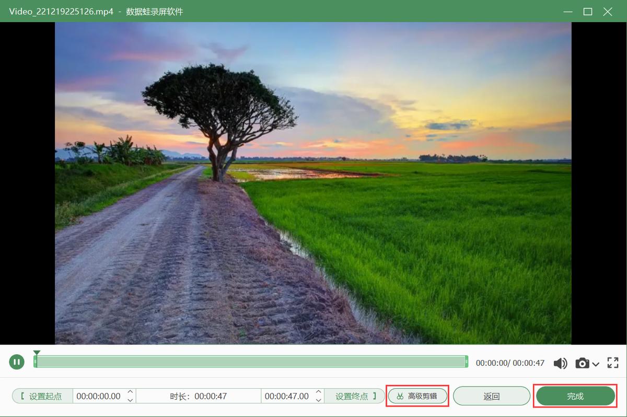Increase the end time with up arrow

tap(319, 392)
